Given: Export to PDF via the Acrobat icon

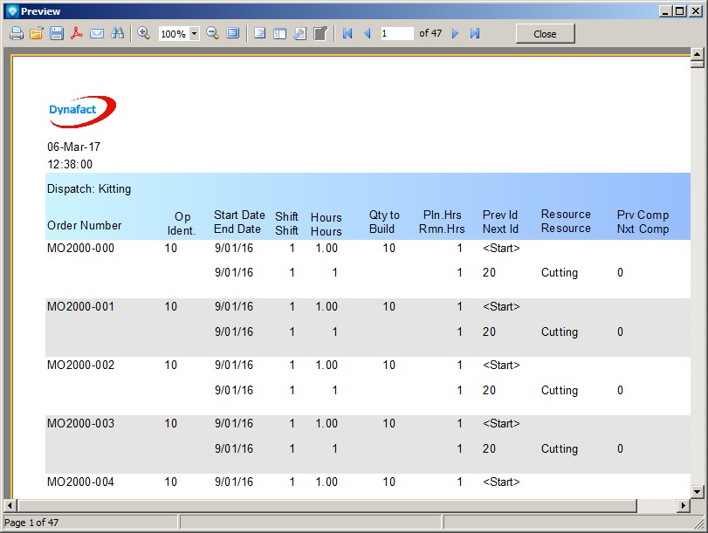Looking at the screenshot, I should (x=77, y=33).
